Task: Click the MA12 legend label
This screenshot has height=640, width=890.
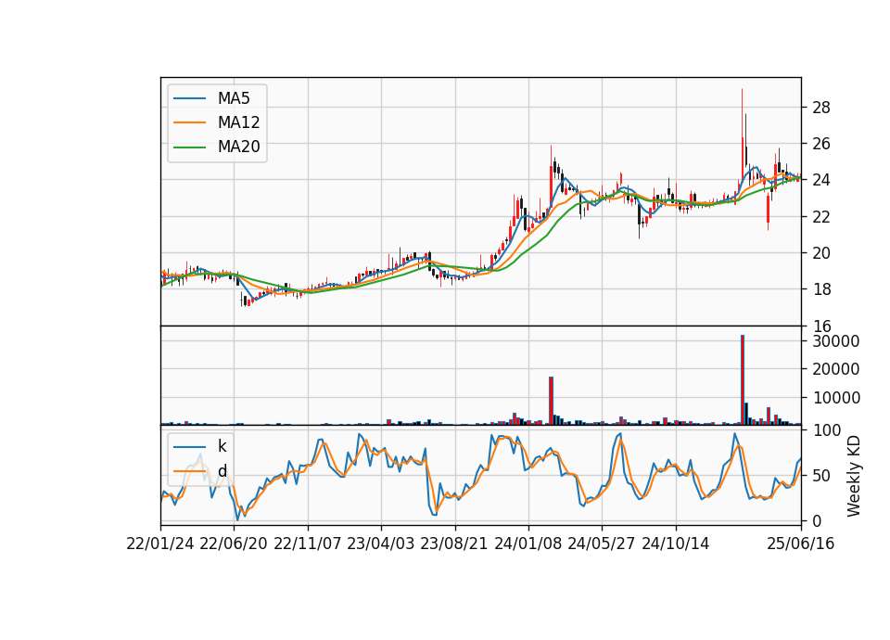Action: click(238, 122)
